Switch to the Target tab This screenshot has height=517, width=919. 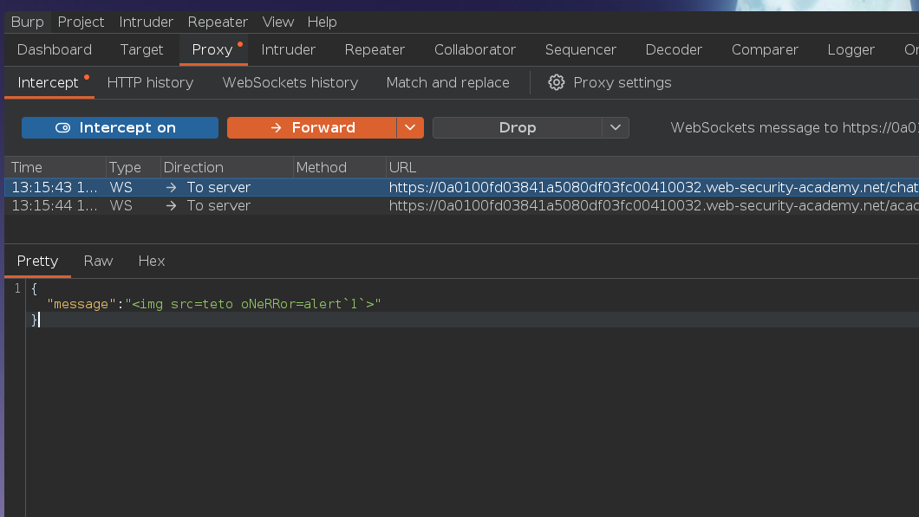(141, 49)
